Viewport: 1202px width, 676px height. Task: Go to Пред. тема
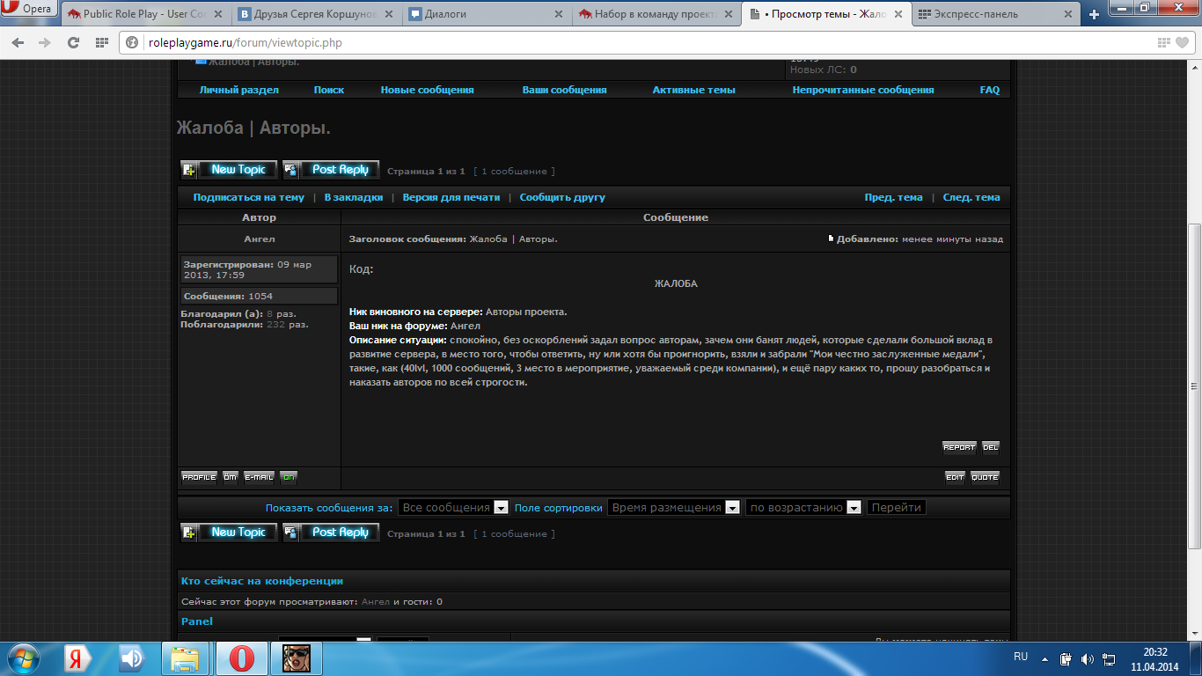click(893, 197)
